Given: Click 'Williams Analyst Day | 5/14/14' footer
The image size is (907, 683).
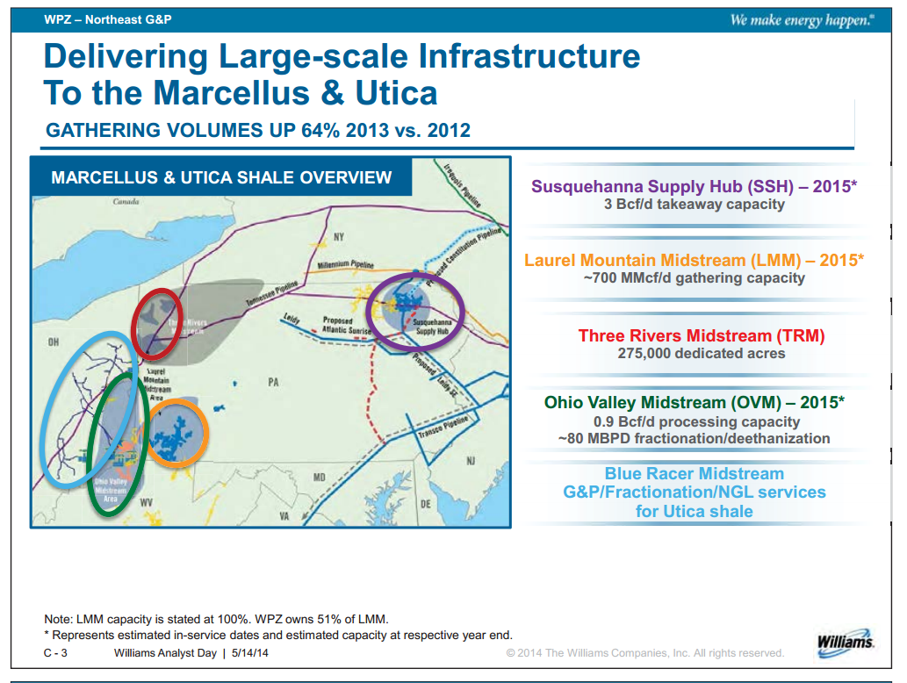Looking at the screenshot, I should [191, 653].
